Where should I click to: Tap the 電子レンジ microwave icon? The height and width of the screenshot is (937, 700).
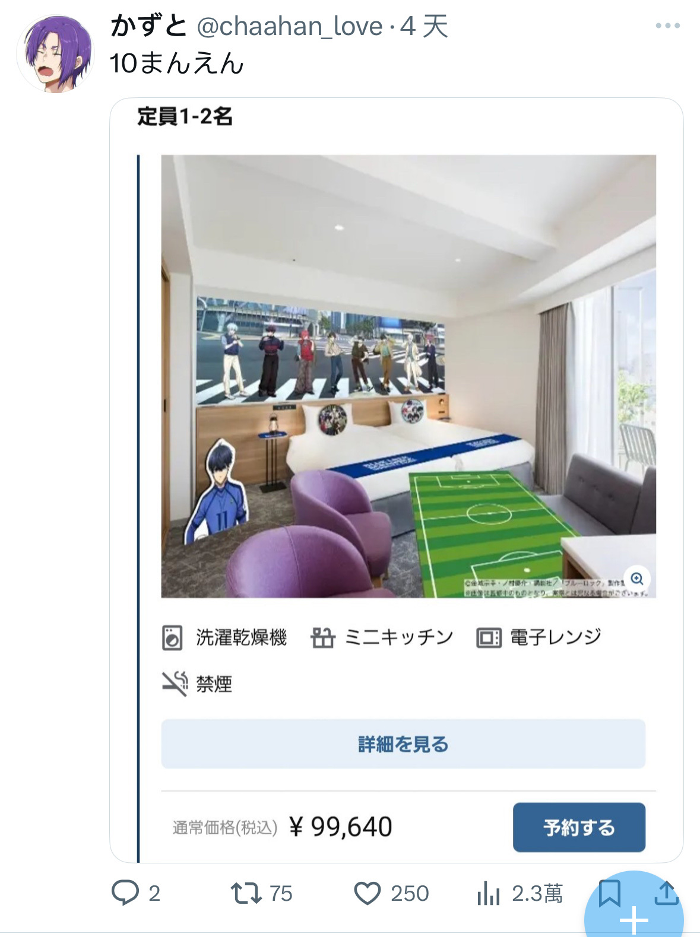489,638
